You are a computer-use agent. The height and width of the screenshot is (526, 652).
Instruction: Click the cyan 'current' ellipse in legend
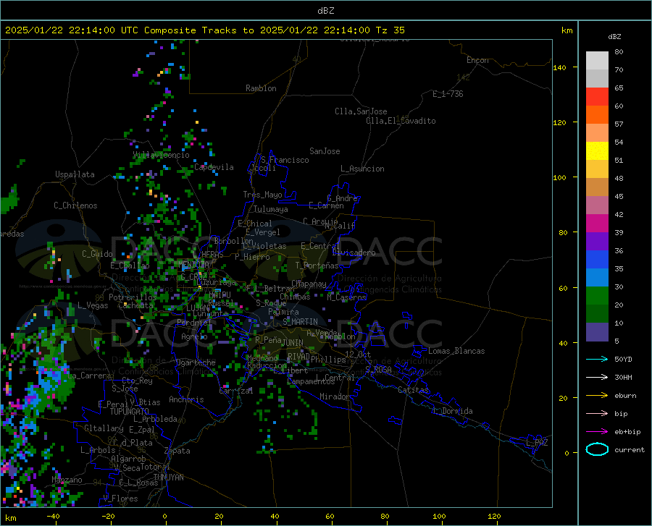(x=597, y=449)
